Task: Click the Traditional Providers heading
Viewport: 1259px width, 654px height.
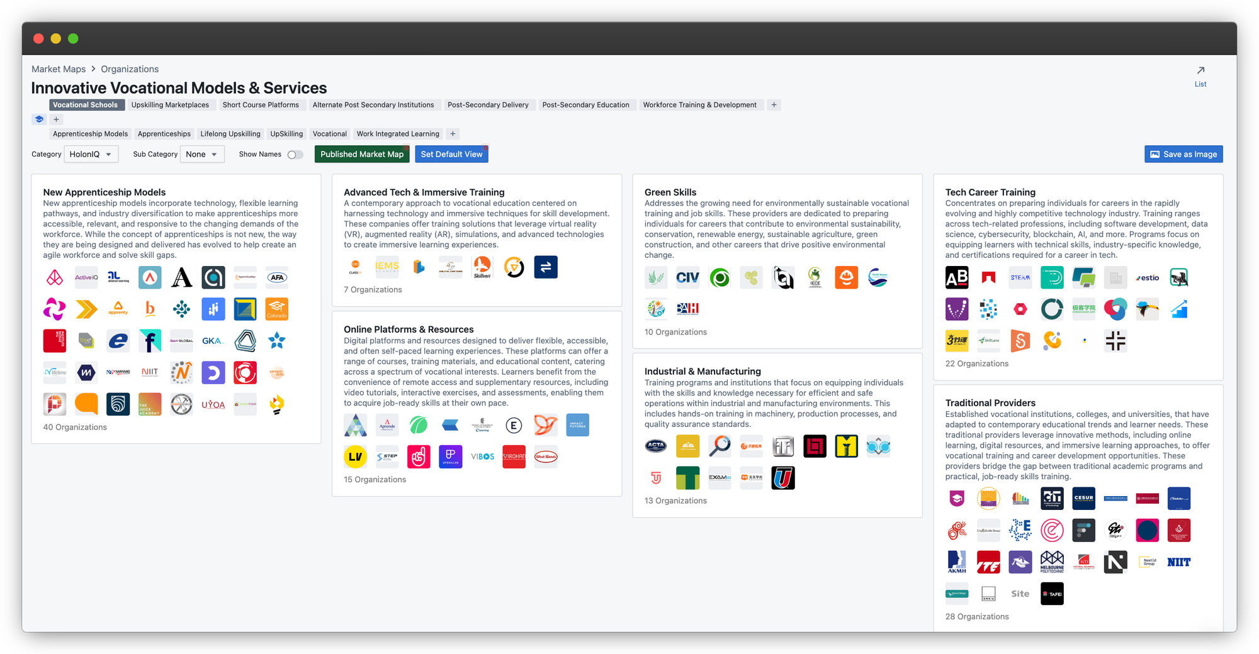Action: point(990,403)
